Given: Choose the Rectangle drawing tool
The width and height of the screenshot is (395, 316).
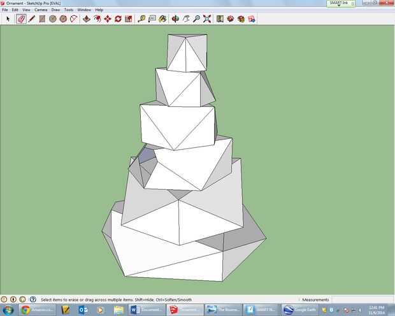Looking at the screenshot, I should pos(42,19).
